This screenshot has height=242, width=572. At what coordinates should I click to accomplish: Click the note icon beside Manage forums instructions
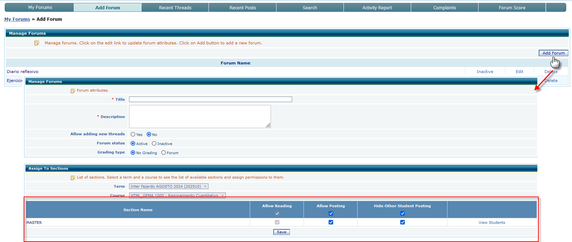[37, 43]
